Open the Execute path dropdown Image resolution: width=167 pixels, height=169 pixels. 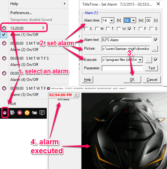point(140,60)
